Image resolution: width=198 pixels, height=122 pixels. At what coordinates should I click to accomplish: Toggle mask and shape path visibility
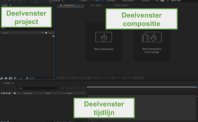tap(97, 78)
